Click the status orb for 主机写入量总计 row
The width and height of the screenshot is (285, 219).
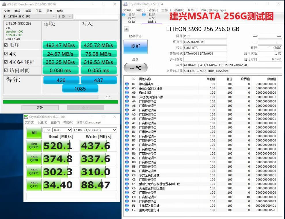click(x=127, y=206)
